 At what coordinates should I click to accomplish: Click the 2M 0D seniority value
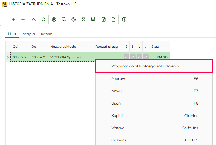click(162, 57)
